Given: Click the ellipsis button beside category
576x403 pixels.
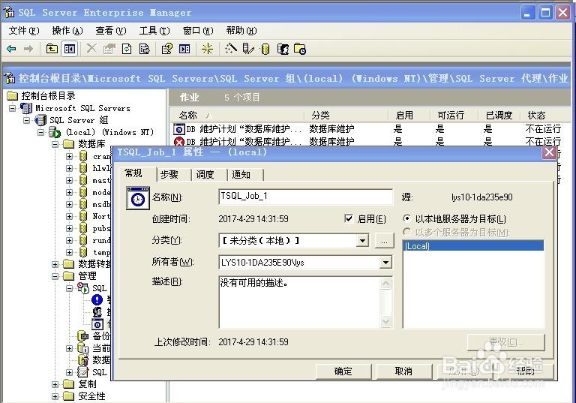Looking at the screenshot, I should click(x=384, y=241).
